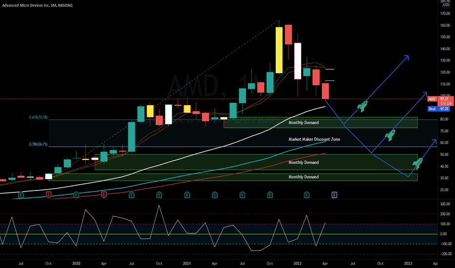This screenshot has width=455, height=268.
Task: Select the earnings marker above 2022 candles
Action: point(307,195)
